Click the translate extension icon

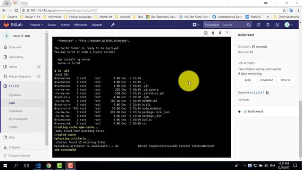[x=291, y=10]
